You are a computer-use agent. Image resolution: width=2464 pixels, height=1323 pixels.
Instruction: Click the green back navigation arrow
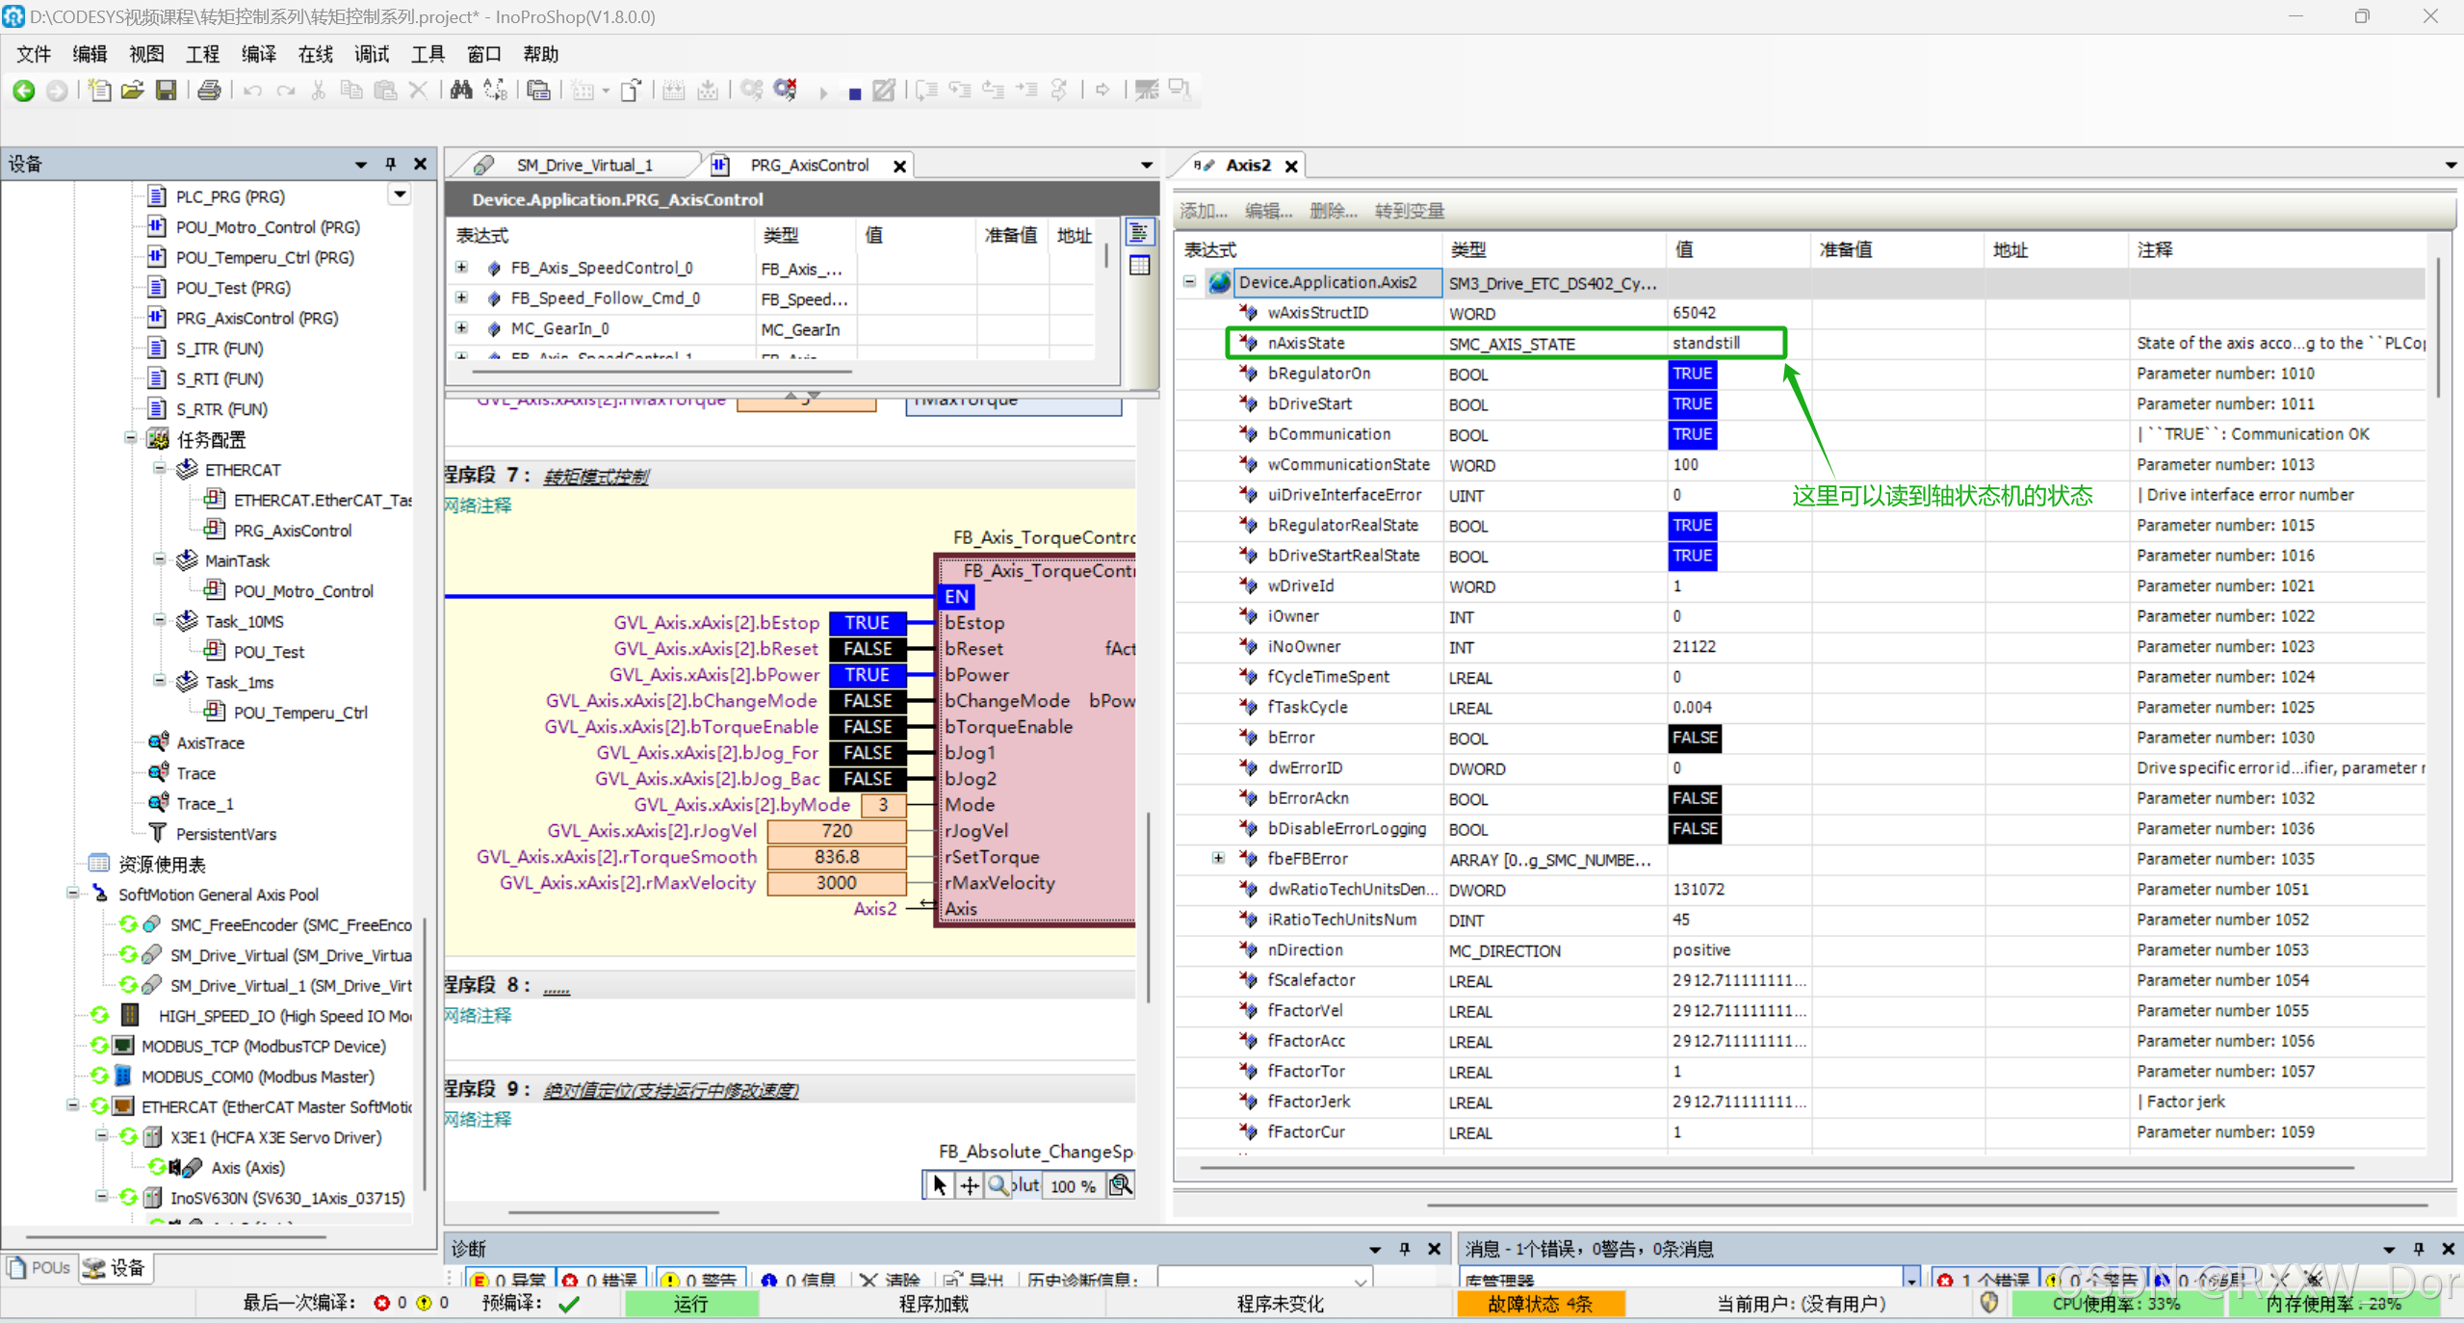24,91
